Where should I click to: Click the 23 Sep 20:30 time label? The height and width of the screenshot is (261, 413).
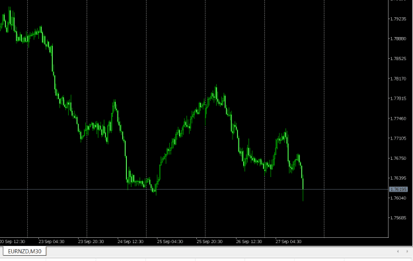(x=91, y=242)
